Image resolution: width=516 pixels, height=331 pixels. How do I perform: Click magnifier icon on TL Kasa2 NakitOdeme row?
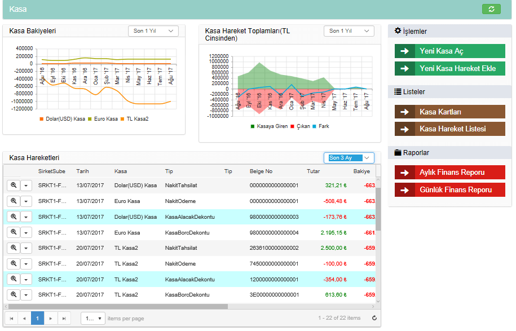point(12,263)
